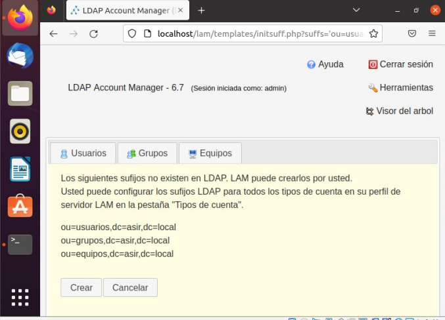Launch LibreOffice Writer from the dock
The height and width of the screenshot is (320, 445).
[20, 169]
